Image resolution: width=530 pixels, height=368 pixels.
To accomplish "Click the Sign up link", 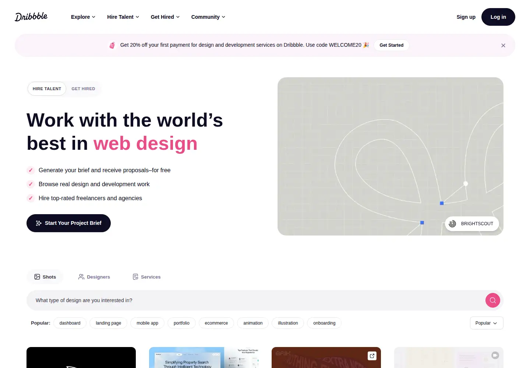I will point(466,17).
